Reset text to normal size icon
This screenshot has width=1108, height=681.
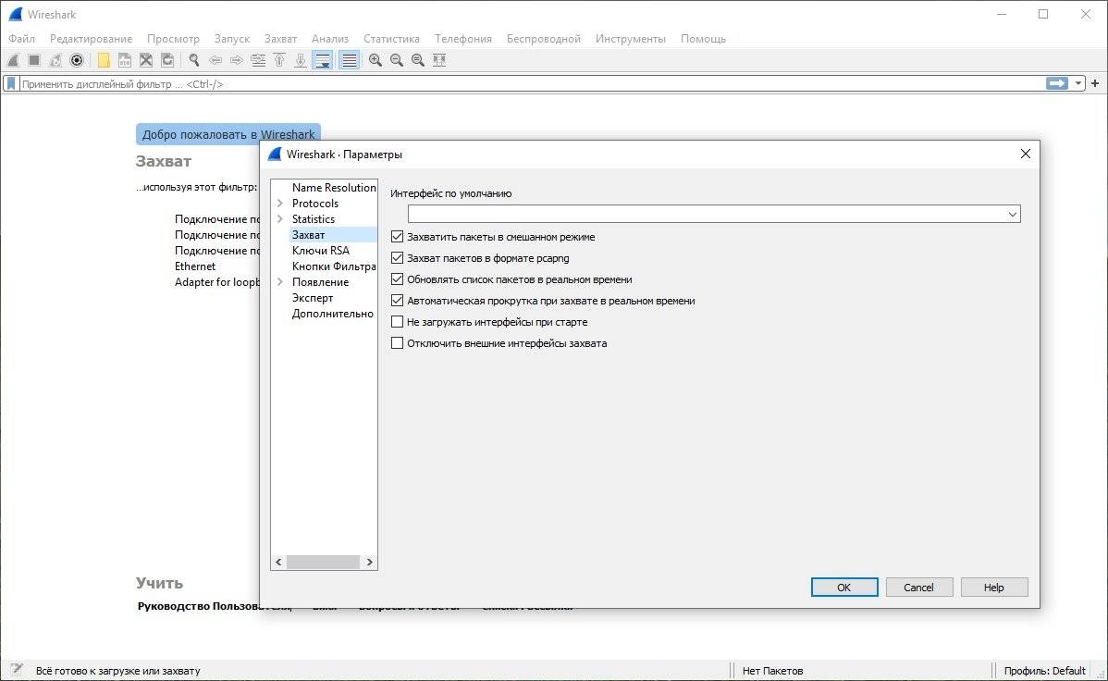418,60
